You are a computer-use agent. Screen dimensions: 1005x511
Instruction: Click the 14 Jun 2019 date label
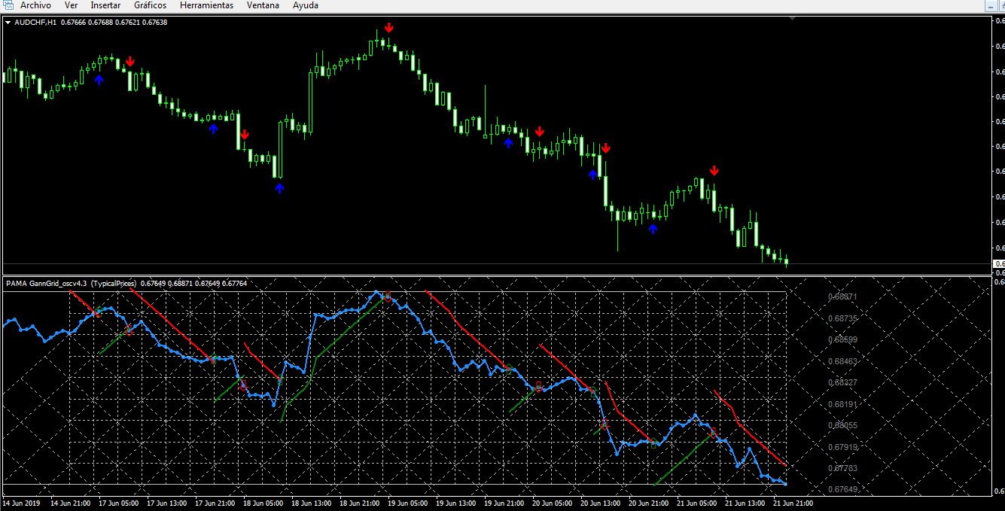click(21, 503)
